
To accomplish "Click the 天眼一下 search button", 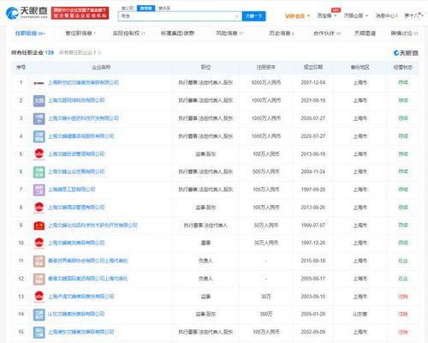I will 254,16.
